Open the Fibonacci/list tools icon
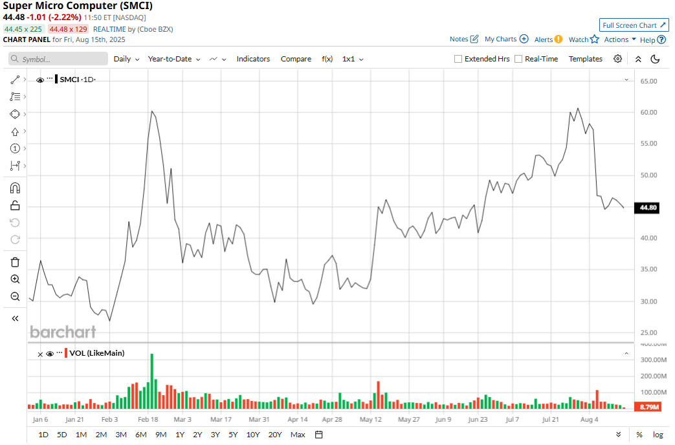Image resolution: width=675 pixels, height=445 pixels. tap(15, 97)
